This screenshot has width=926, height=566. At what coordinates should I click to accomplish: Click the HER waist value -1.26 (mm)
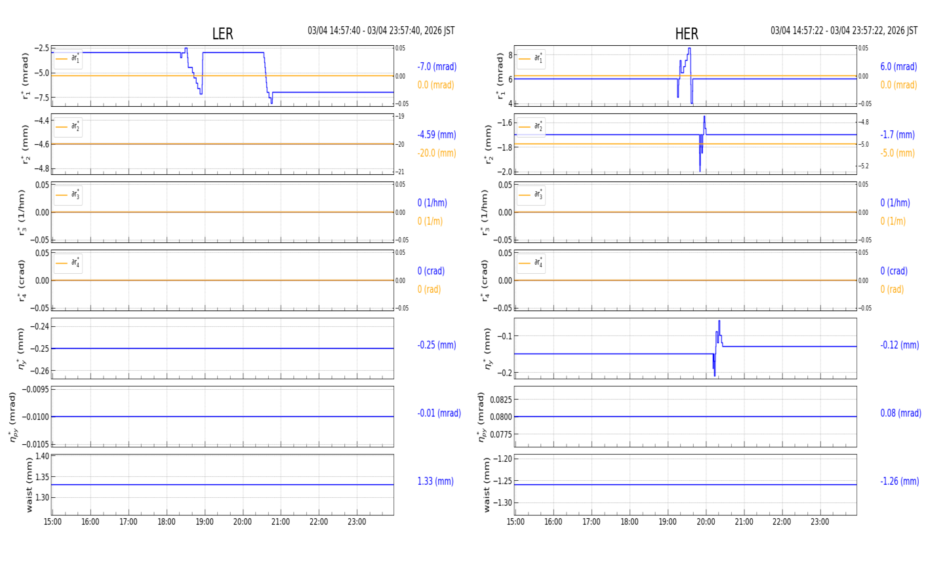(x=900, y=481)
